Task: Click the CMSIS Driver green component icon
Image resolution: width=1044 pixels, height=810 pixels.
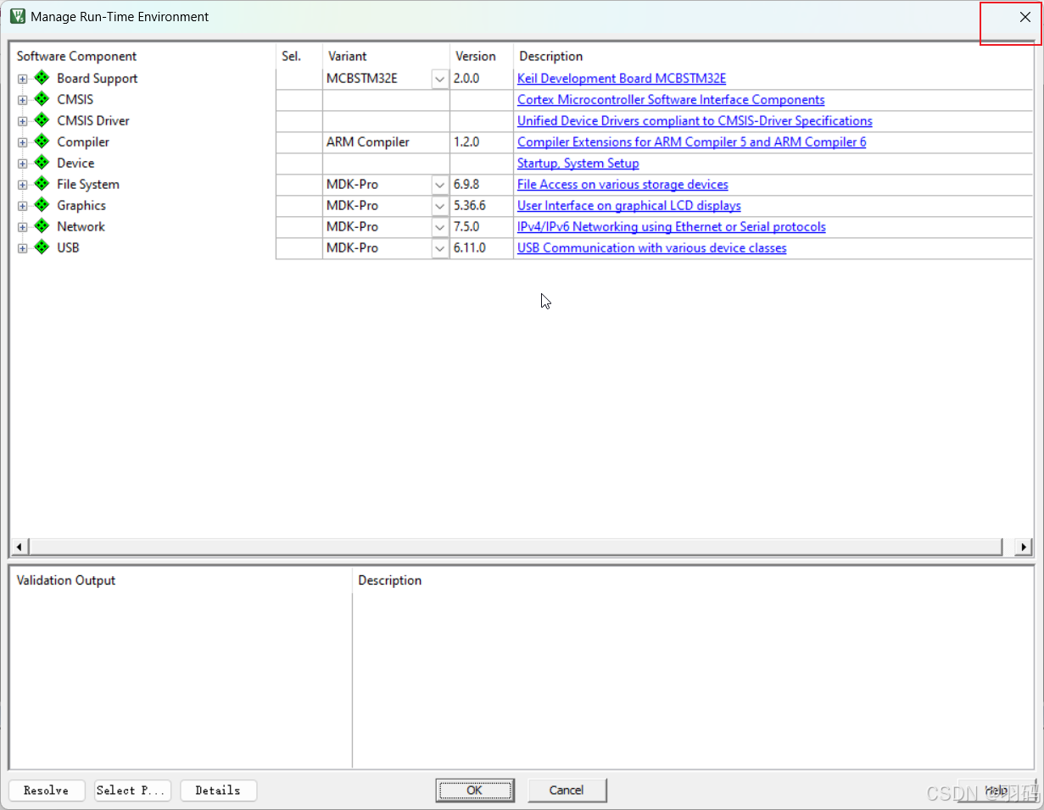Action: click(42, 120)
